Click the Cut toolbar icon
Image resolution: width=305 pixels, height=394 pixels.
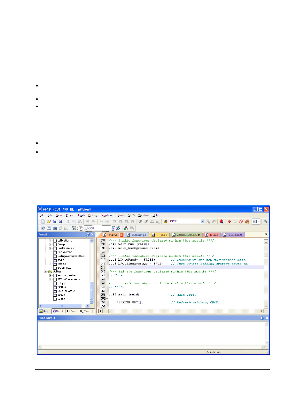[x=68, y=221]
